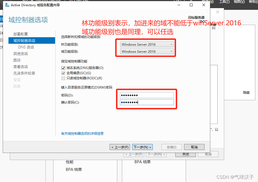Click 性能 in the Server Manager dashboard
Viewport: 258px width, 182px height.
point(70,162)
